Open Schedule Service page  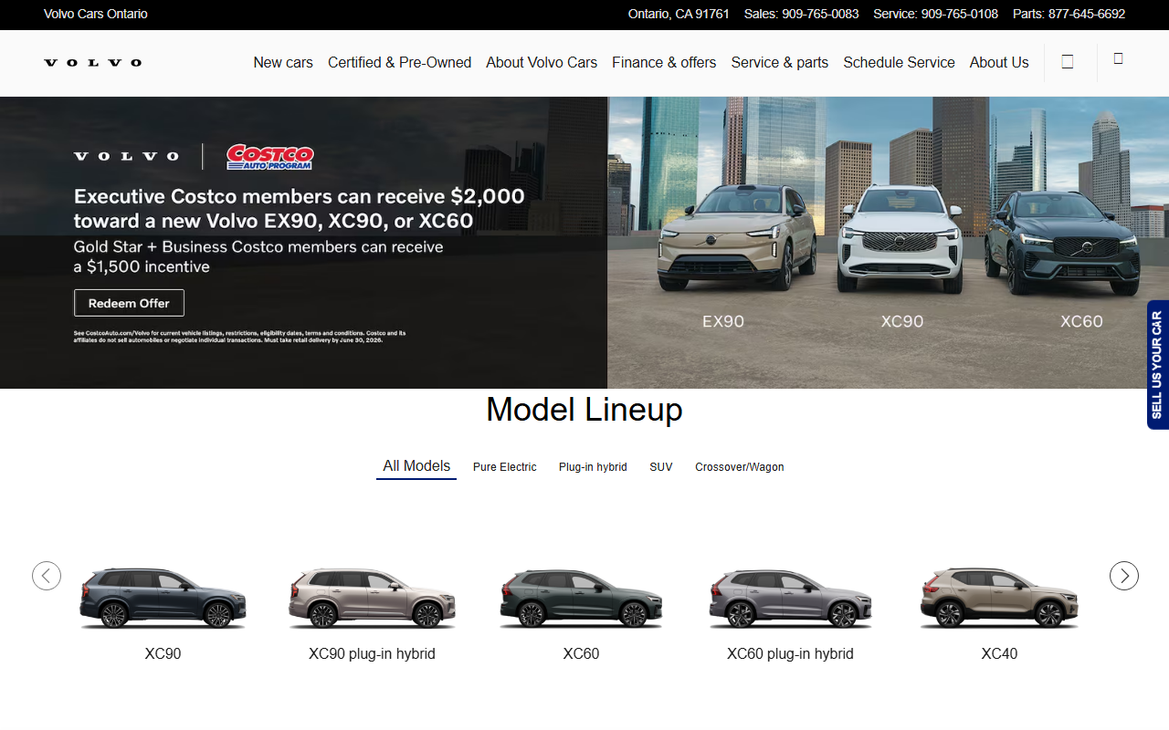pos(899,63)
